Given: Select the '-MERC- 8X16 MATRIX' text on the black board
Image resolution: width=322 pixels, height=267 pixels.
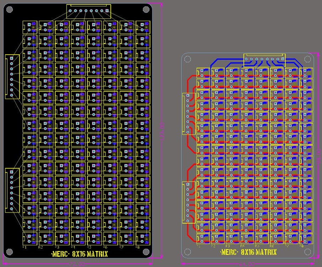Looking at the screenshot, I should 79,254.
